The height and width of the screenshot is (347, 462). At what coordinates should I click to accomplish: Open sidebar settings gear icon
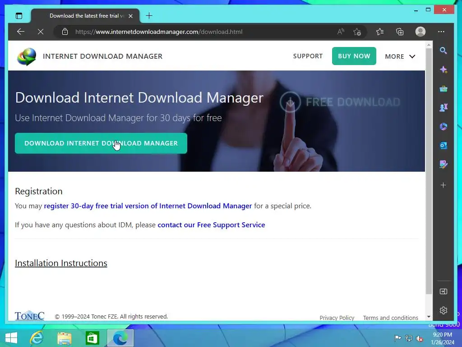443,310
